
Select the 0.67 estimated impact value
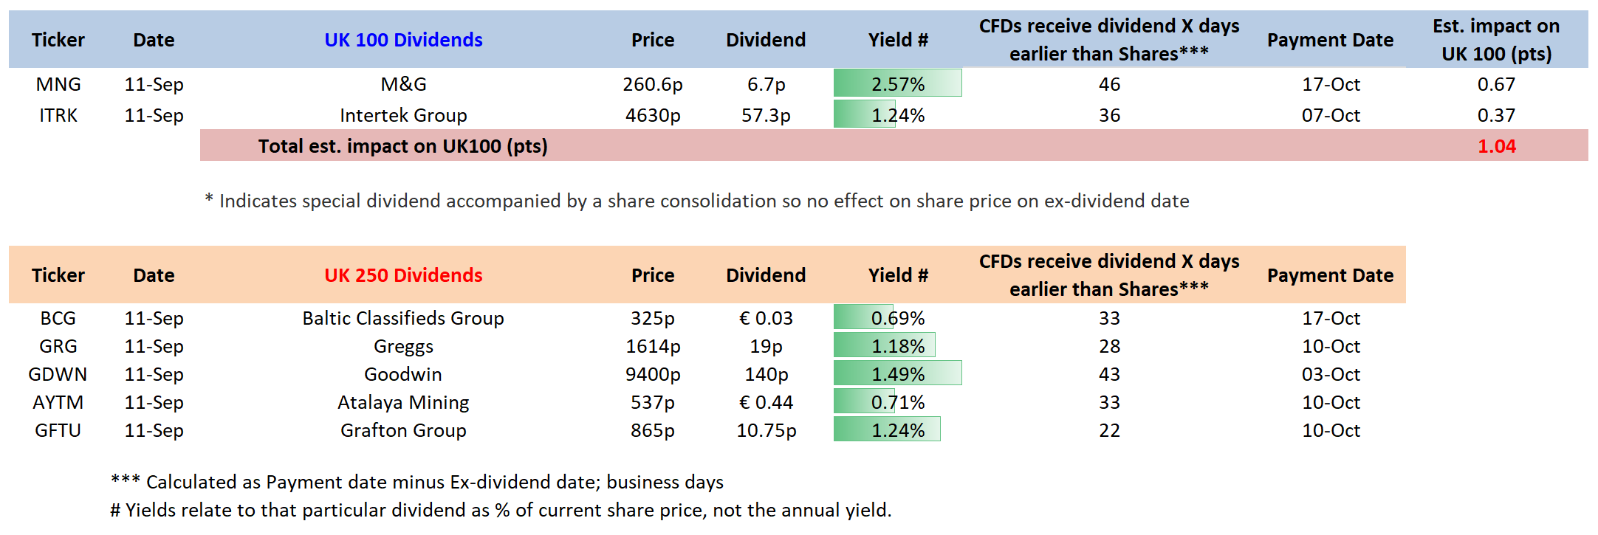[1496, 84]
